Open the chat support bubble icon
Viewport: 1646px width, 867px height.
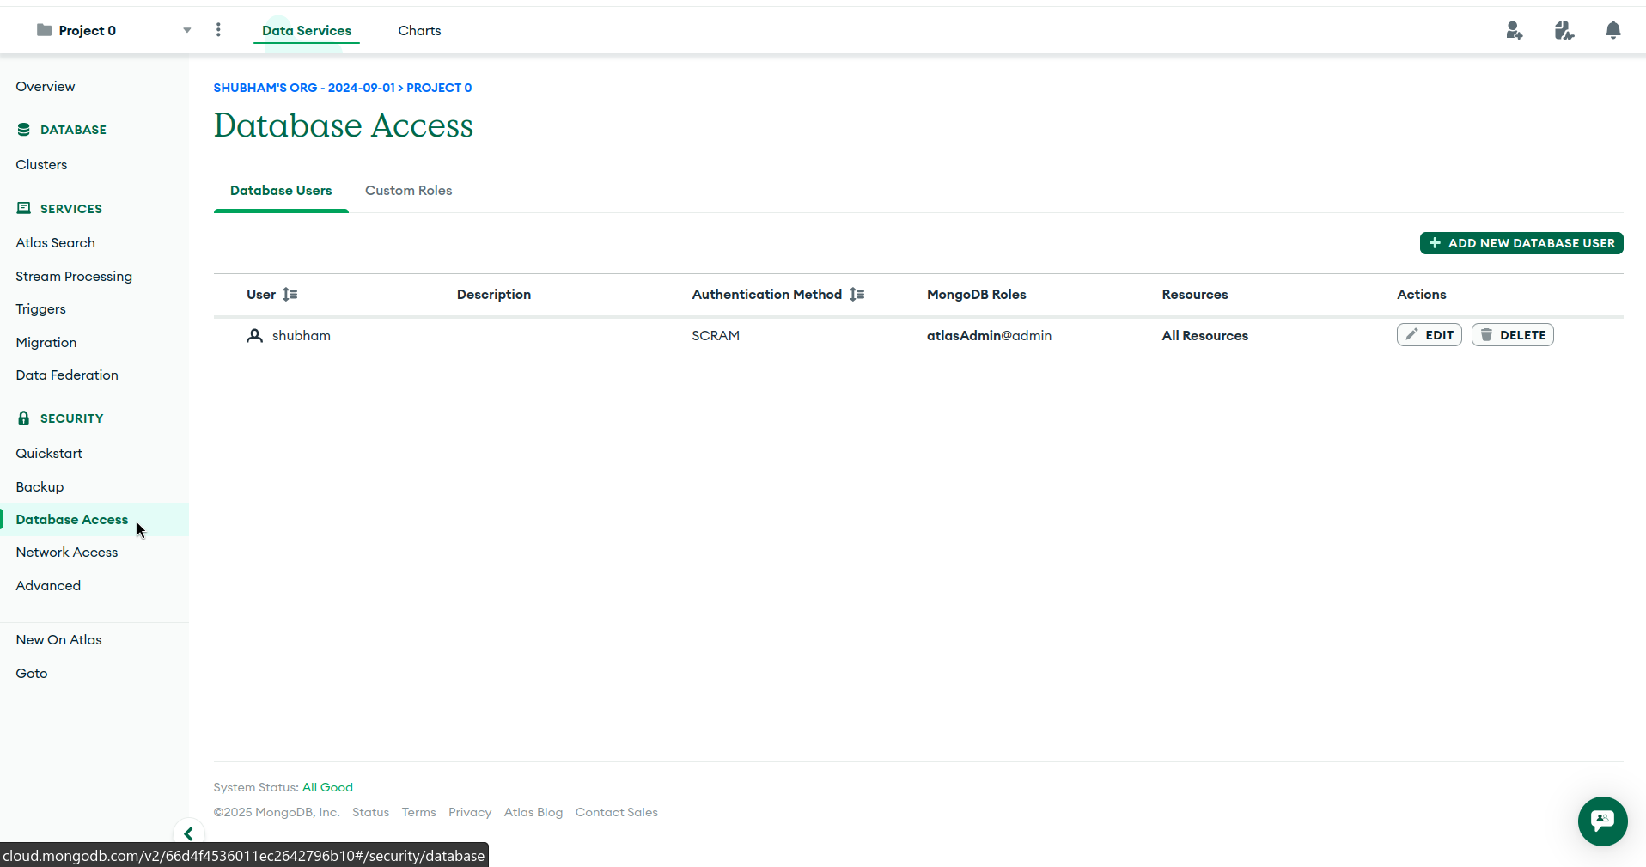point(1602,821)
